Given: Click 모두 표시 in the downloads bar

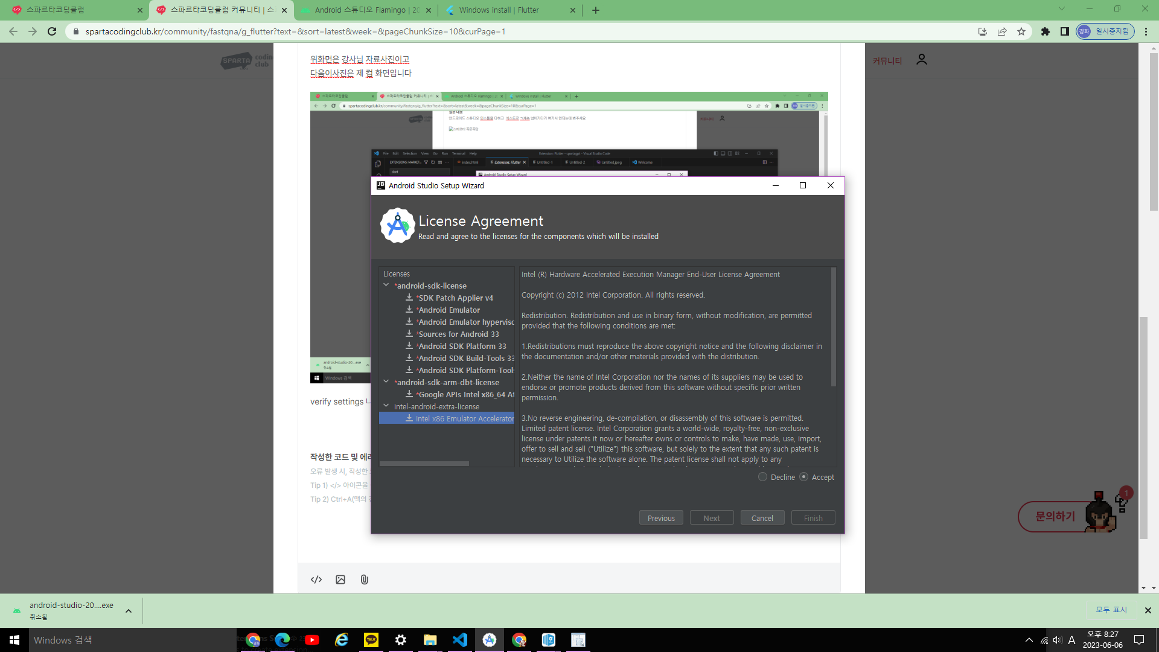Looking at the screenshot, I should pyautogui.click(x=1111, y=610).
